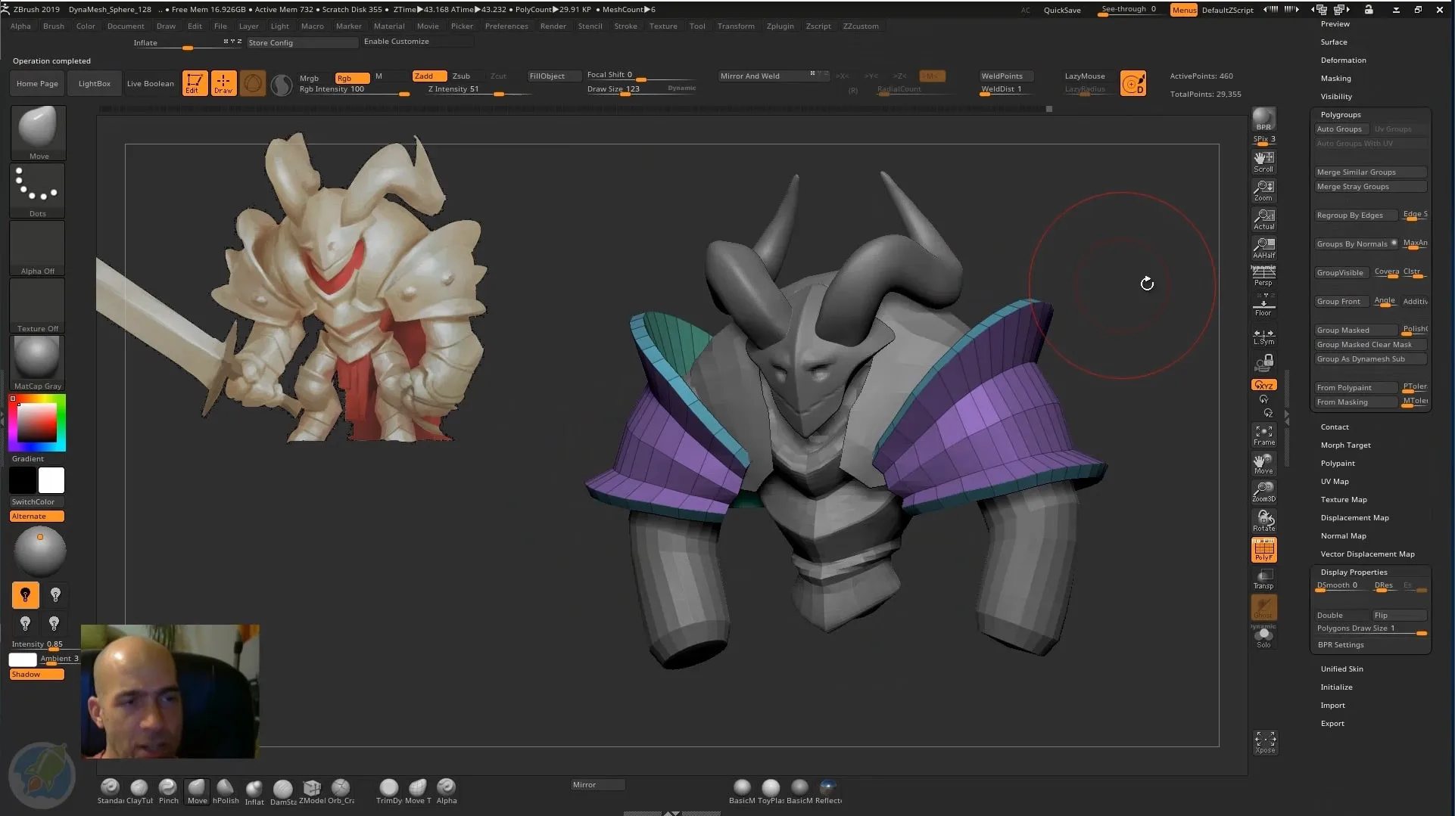
Task: Open the Zplugin menu
Action: (x=780, y=26)
